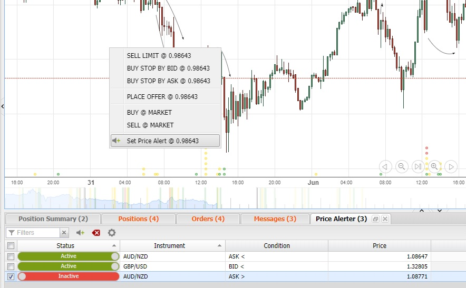
Task: Click the chart overview navigator strip
Action: [235, 198]
